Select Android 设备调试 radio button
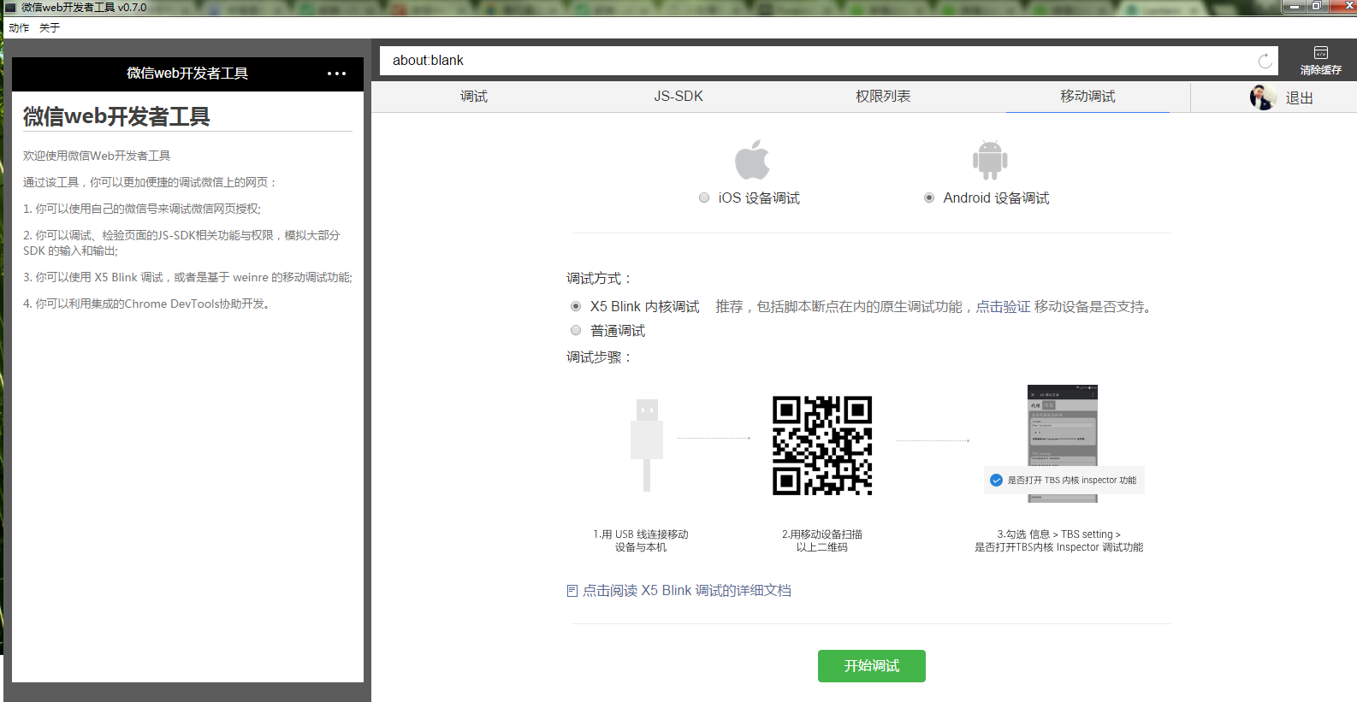The image size is (1357, 702). tap(929, 198)
